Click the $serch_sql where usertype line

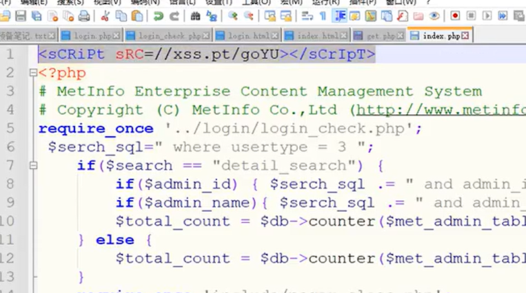pyautogui.click(x=210, y=147)
